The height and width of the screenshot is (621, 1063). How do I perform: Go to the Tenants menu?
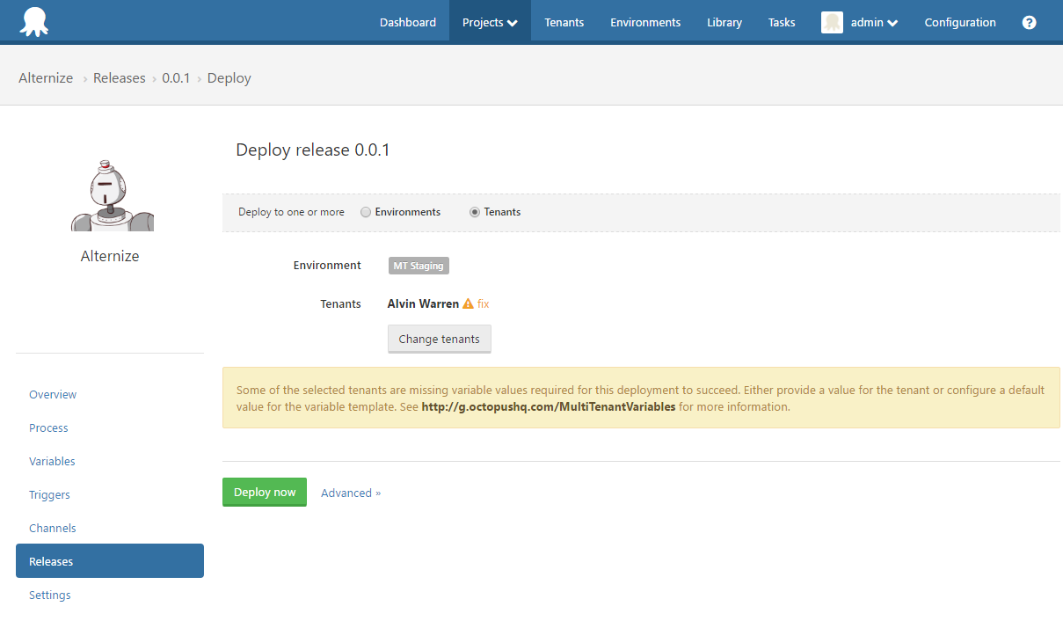(564, 22)
